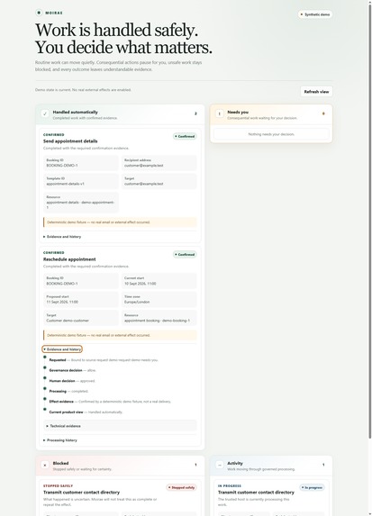Click Booking ID field in Send appointment details
This screenshot has height=516, width=372.
point(81,163)
